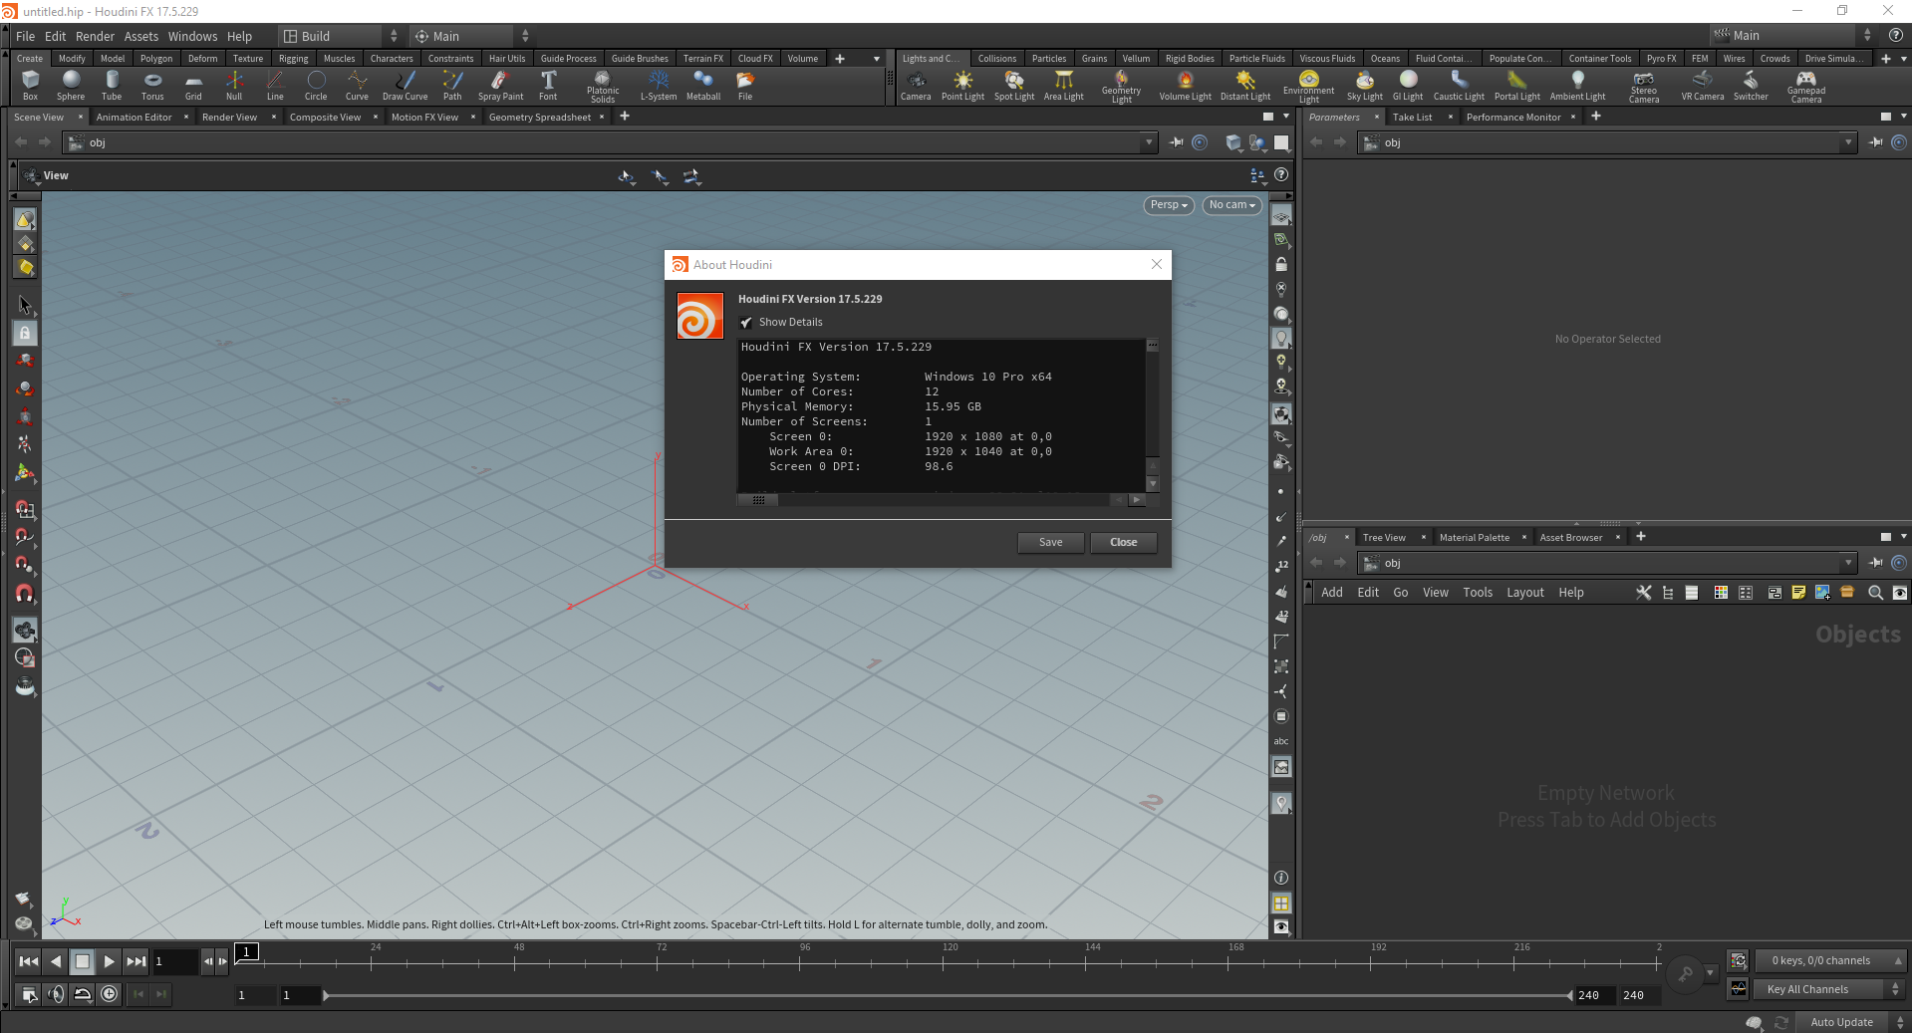1912x1033 pixels.
Task: Add a Sky Light
Action: (x=1365, y=85)
